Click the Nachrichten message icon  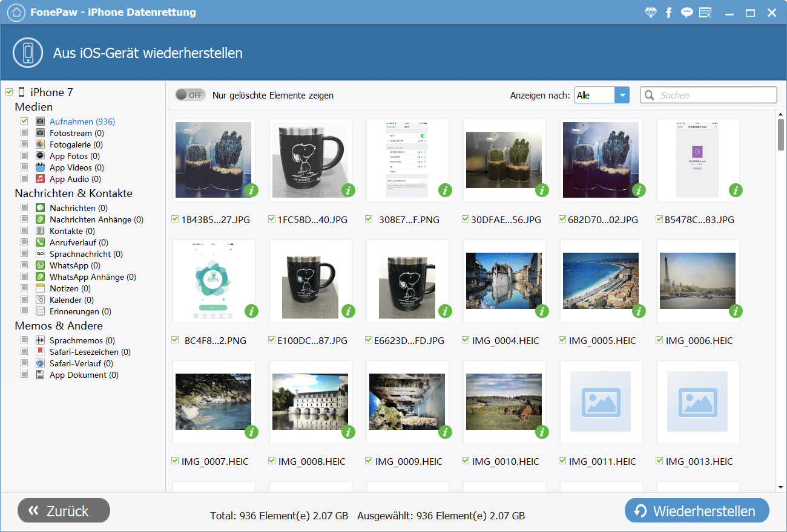point(40,208)
